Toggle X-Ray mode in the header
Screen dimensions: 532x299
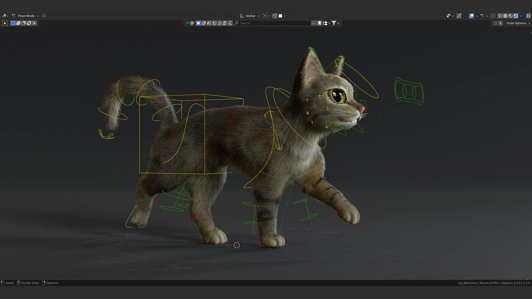coord(493,16)
